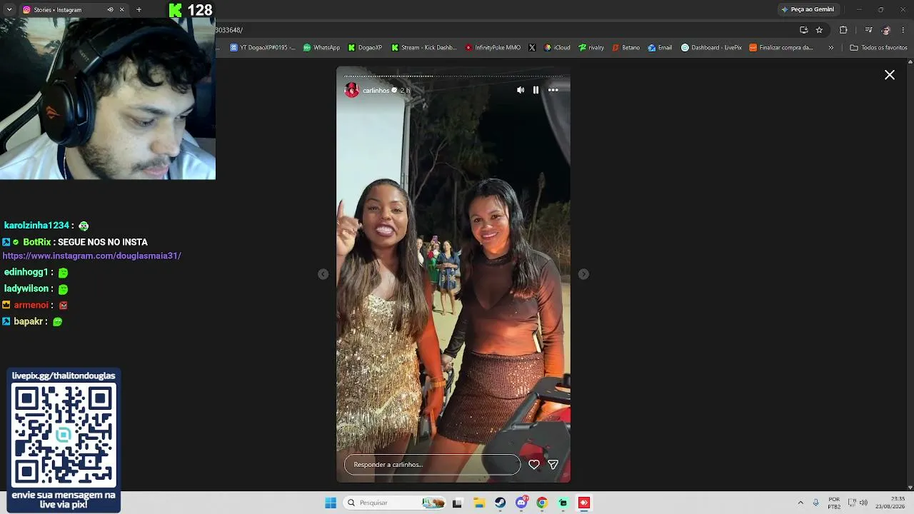Switch the POR PTB2 keyboard language
914x514 pixels.
pos(834,503)
